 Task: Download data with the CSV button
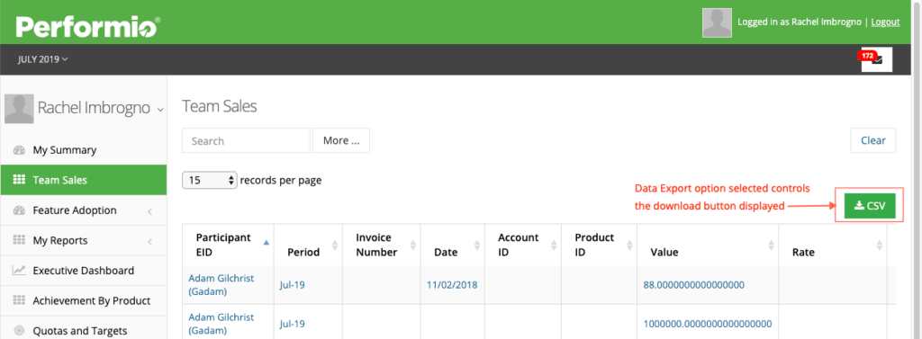tap(870, 206)
